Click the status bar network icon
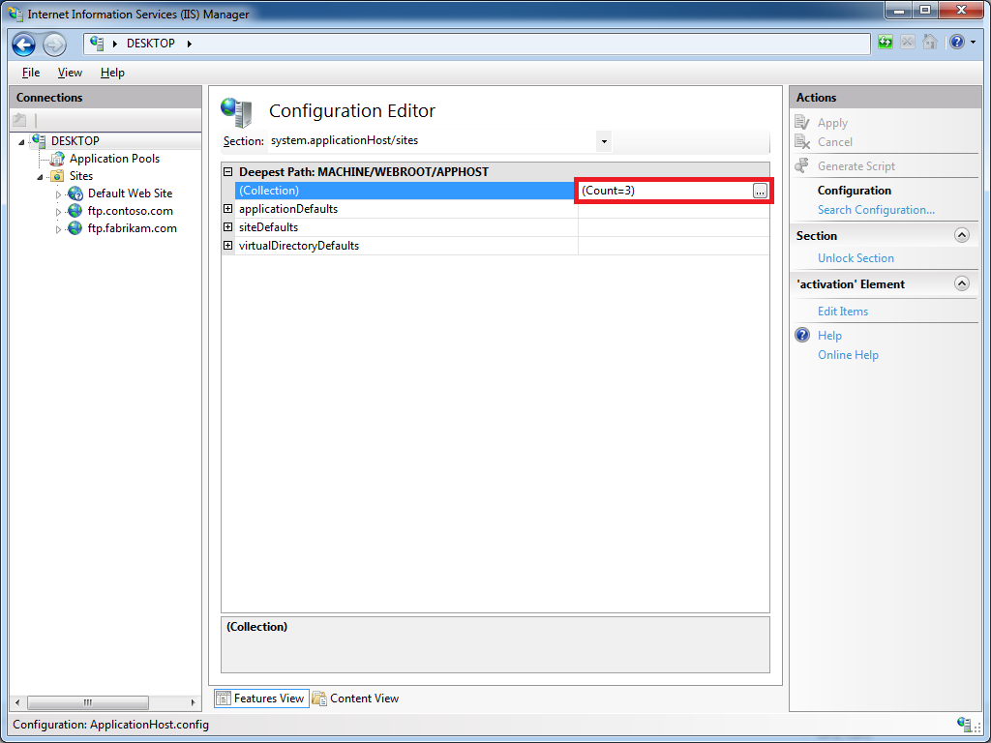 (x=964, y=724)
